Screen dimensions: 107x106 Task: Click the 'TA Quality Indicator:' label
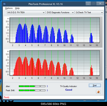click(x=69, y=86)
